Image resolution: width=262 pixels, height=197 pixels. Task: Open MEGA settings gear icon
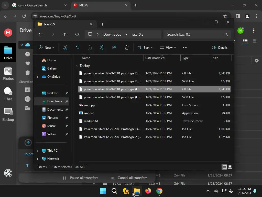pos(257,61)
